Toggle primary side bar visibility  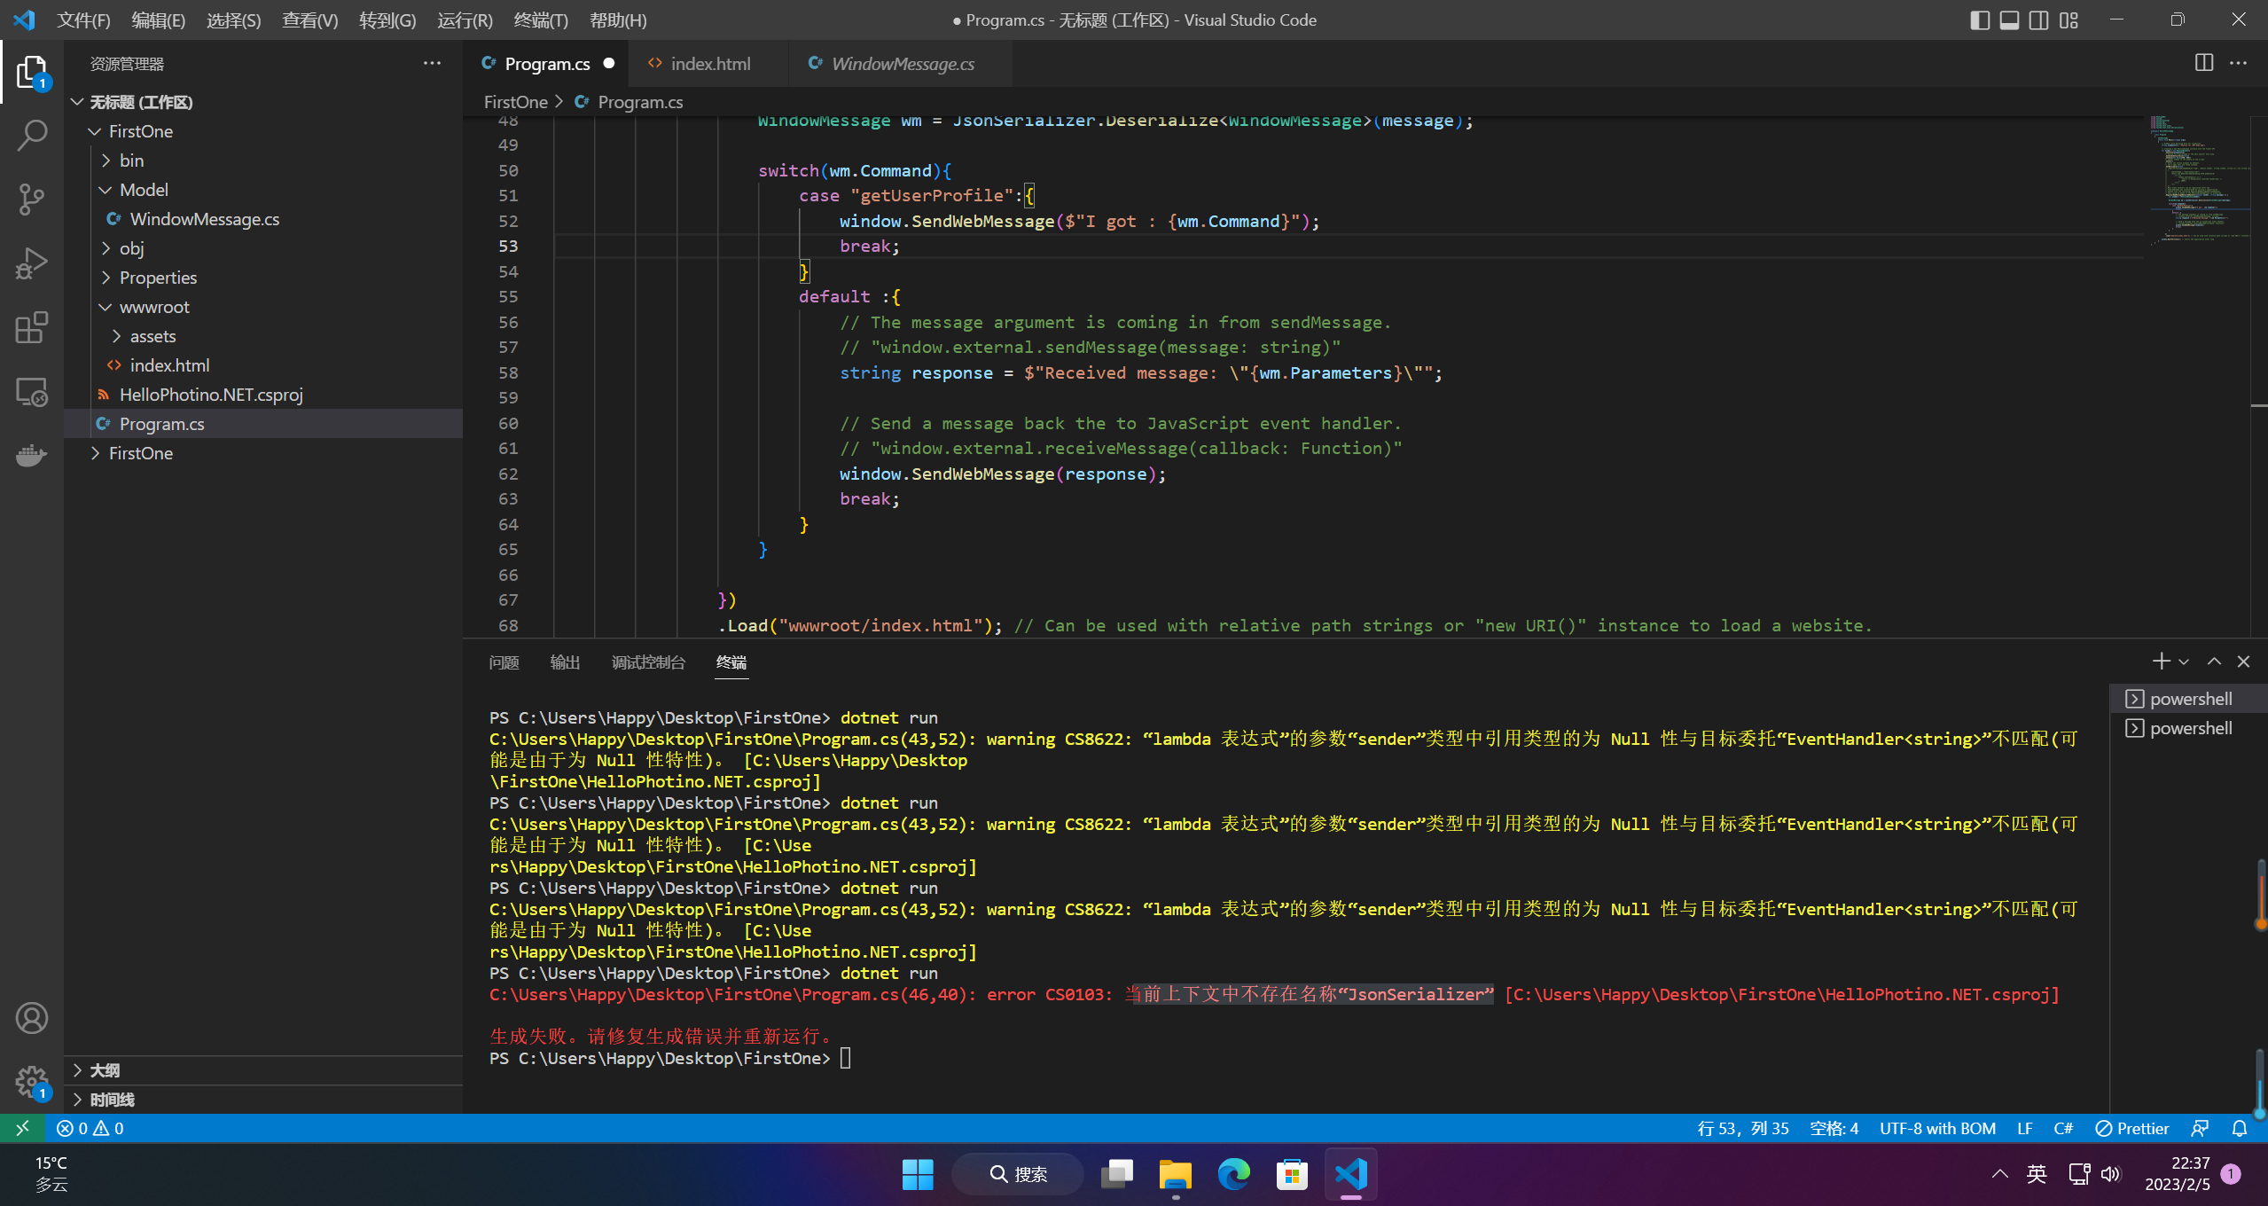[1979, 20]
